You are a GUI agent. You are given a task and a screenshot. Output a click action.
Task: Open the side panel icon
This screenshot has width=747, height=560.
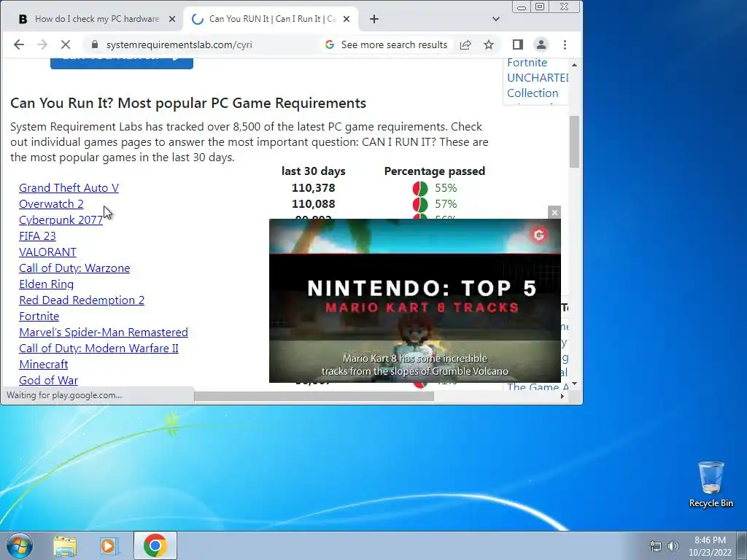[517, 44]
